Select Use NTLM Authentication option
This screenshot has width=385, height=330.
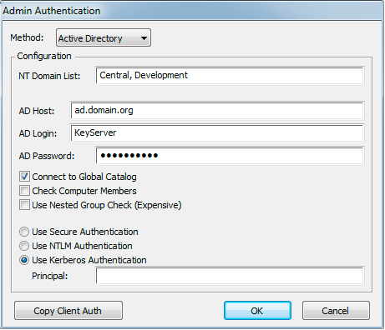click(24, 246)
